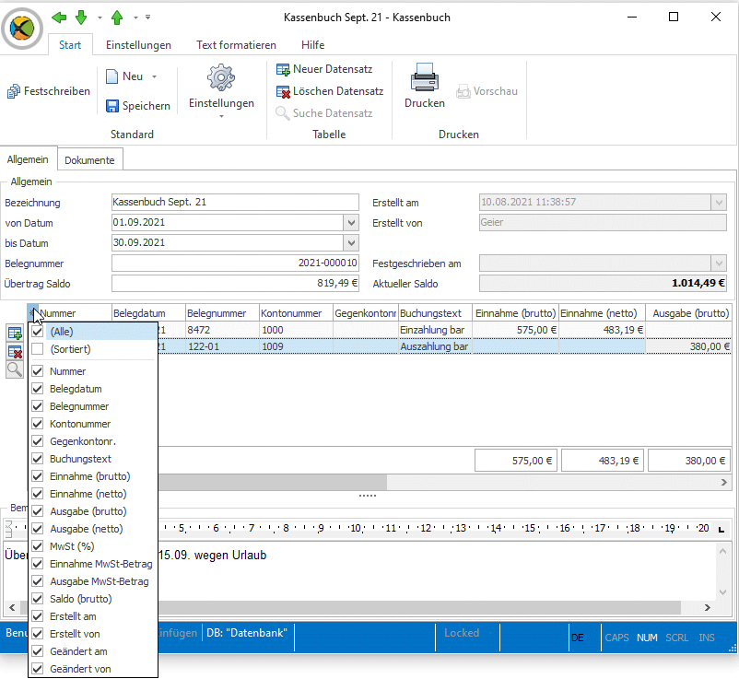This screenshot has width=739, height=679.
Task: Click the splitter dots below table
Action: click(368, 496)
